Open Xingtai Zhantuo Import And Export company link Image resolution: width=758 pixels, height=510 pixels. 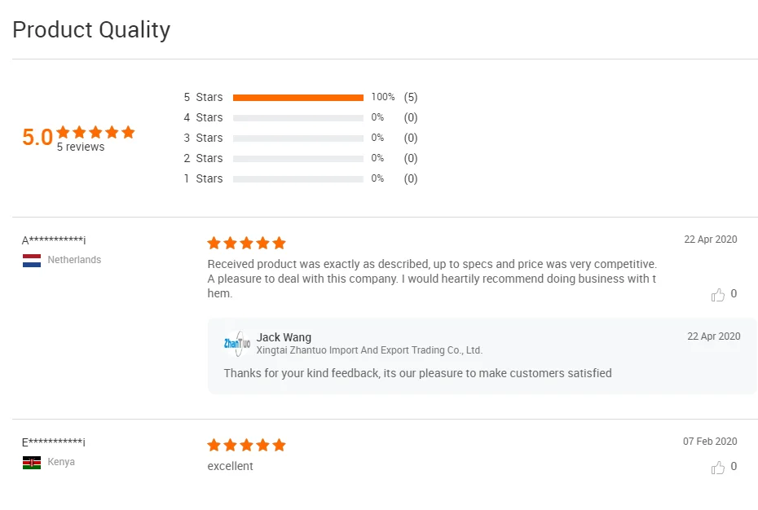pos(369,350)
